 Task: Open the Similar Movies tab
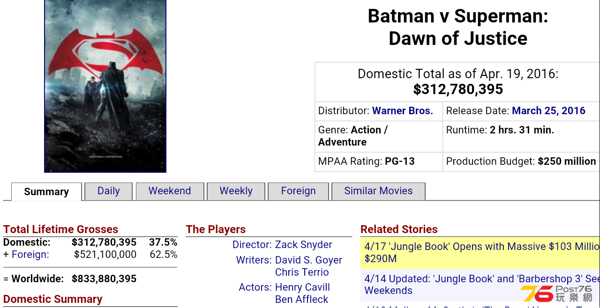click(x=378, y=191)
